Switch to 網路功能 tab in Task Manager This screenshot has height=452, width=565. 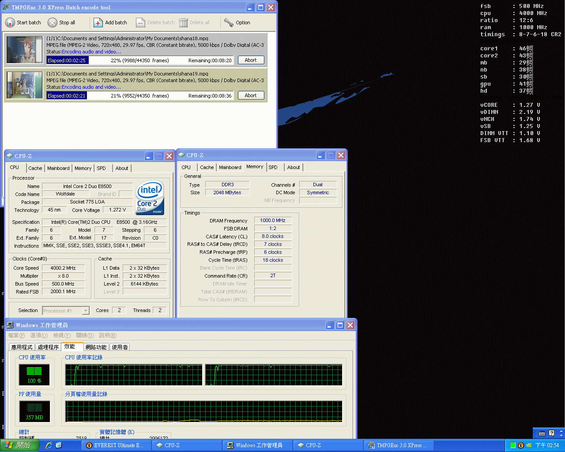point(96,347)
